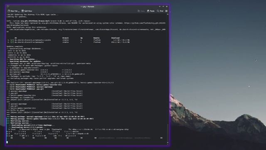Image resolution: width=266 pixels, height=150 pixels.
Task: Open the hamburger menu in Konsole
Action: (x=166, y=11)
